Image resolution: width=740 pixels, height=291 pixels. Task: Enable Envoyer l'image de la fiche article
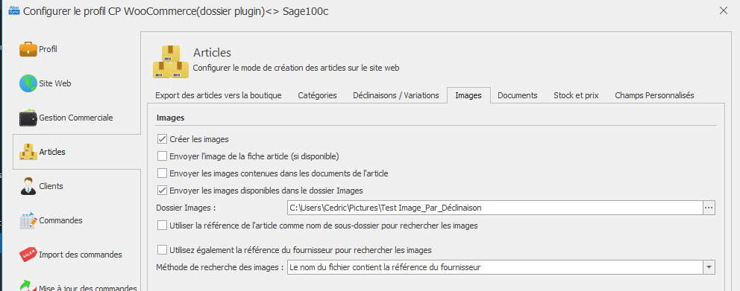(163, 156)
